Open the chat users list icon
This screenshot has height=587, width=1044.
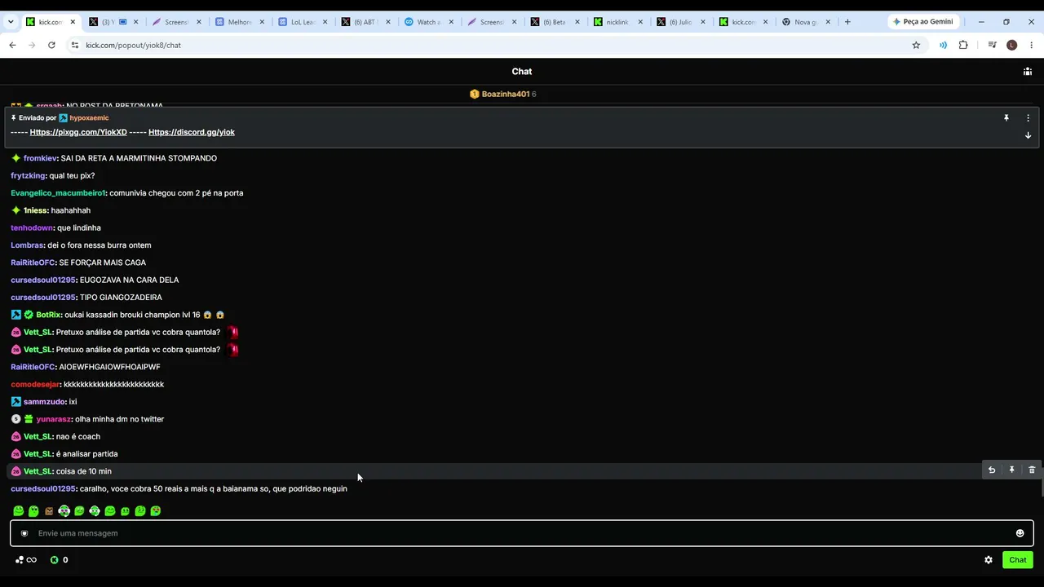pyautogui.click(x=1027, y=72)
